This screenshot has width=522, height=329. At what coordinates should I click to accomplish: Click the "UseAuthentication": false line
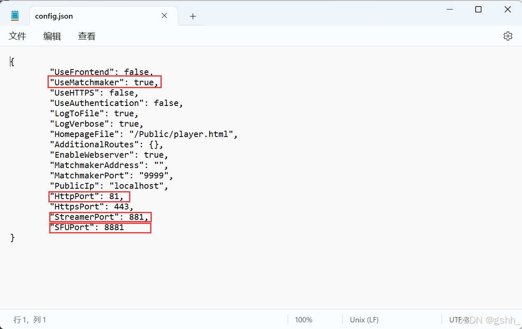[116, 103]
